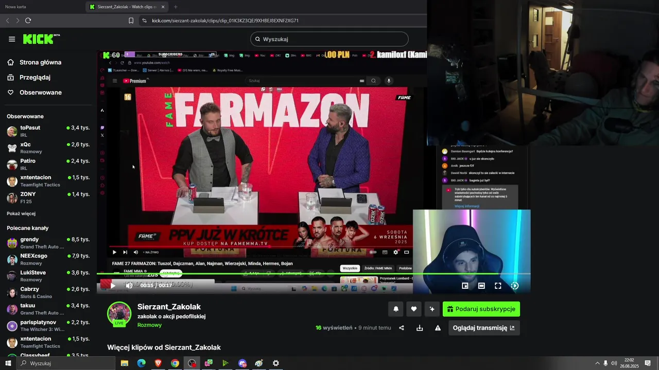Switch the clip player to fullscreen
Viewport: 659px width, 370px height.
coord(498,286)
